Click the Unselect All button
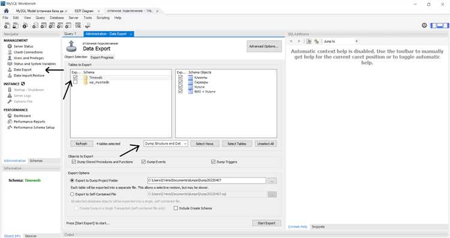 [x=265, y=144]
